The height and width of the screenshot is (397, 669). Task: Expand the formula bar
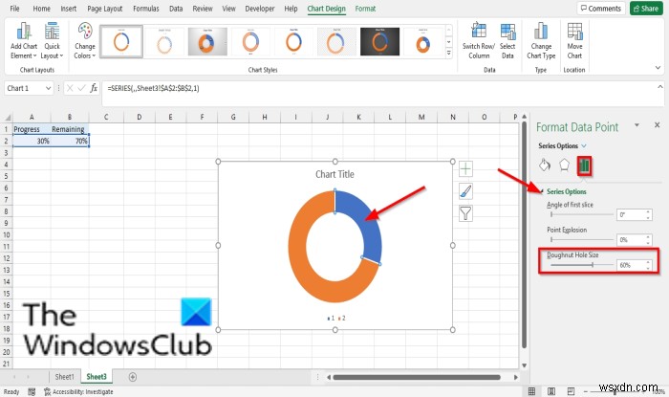pos(660,87)
